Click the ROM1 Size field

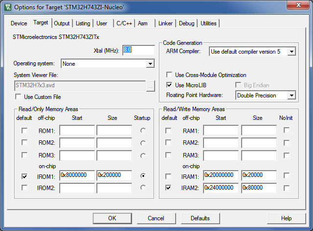click(x=114, y=131)
